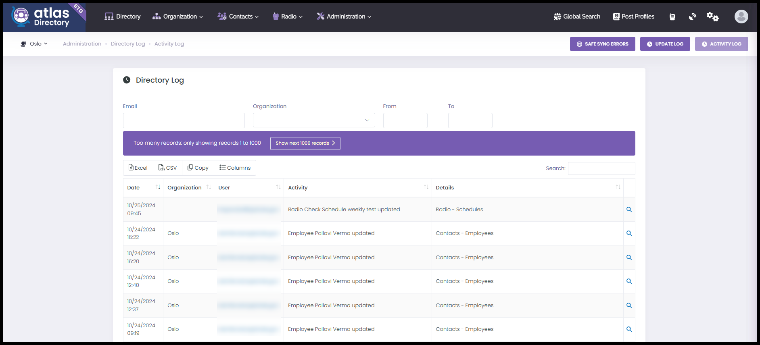Expand the Organization menu

[x=177, y=17]
